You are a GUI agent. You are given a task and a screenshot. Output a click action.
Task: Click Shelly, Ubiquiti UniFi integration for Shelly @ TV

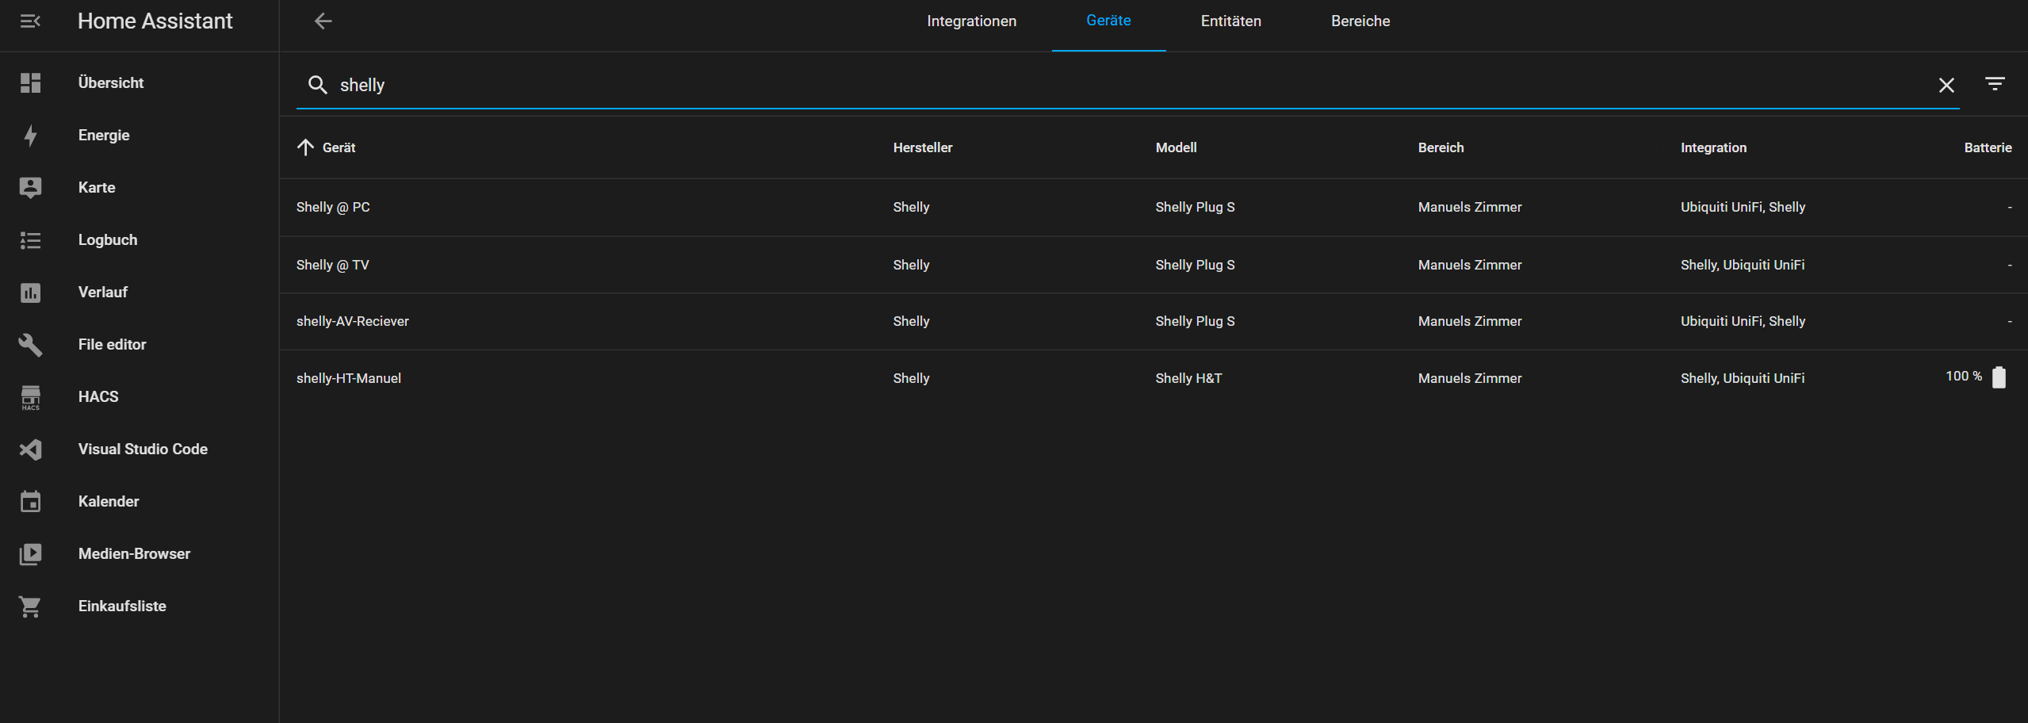click(x=1743, y=265)
